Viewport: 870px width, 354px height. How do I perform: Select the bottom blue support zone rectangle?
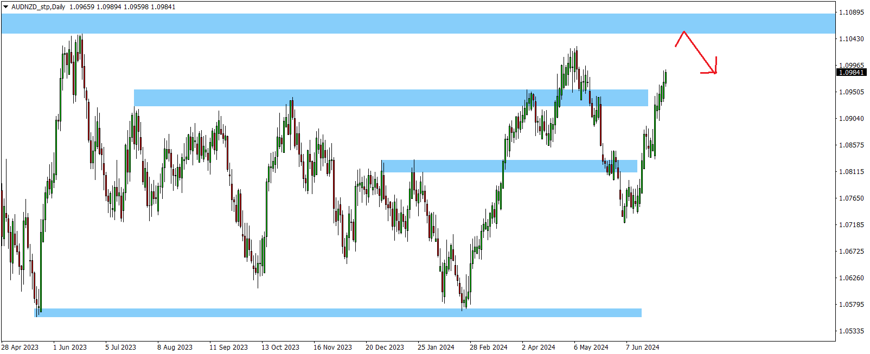tap(338, 313)
